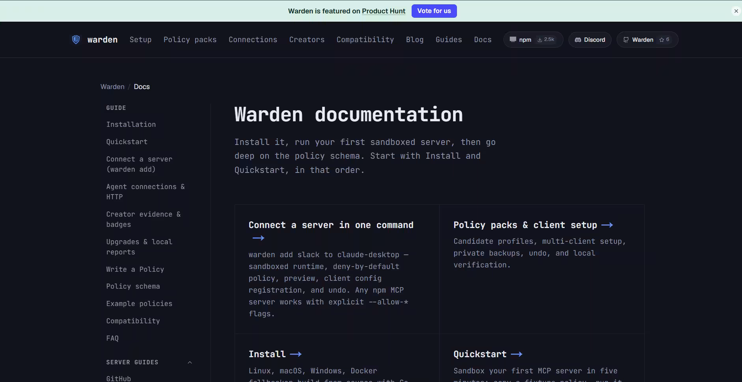This screenshot has width=742, height=382.
Task: Open Creator evidence & badges page
Action: pyautogui.click(x=144, y=219)
